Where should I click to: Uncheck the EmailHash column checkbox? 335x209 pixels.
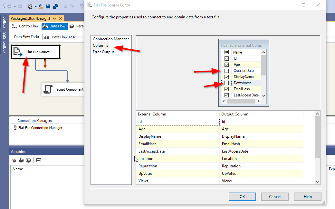pyautogui.click(x=227, y=89)
